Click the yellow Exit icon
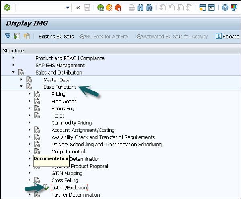241x199 pixels. point(109,8)
